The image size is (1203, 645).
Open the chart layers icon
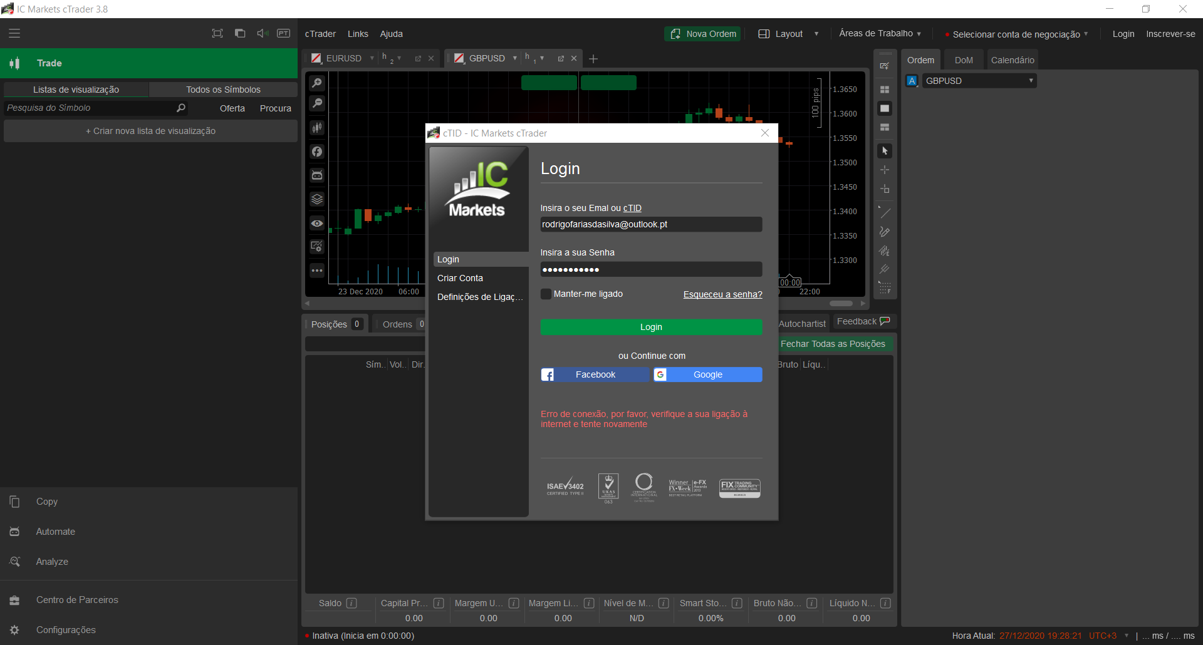318,199
